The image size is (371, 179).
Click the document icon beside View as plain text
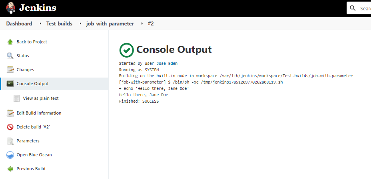click(16, 99)
